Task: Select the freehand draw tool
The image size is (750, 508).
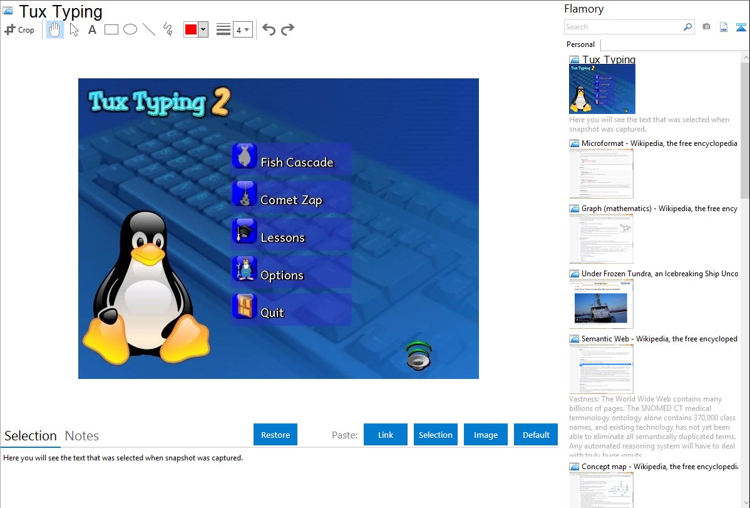Action: [168, 29]
